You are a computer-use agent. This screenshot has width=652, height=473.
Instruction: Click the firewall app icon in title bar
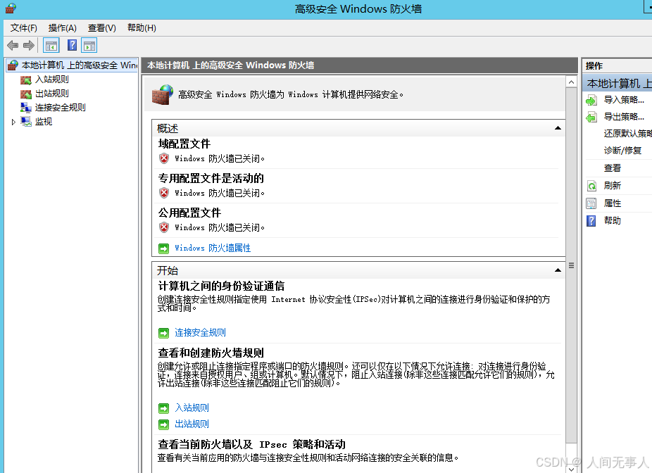[11, 8]
